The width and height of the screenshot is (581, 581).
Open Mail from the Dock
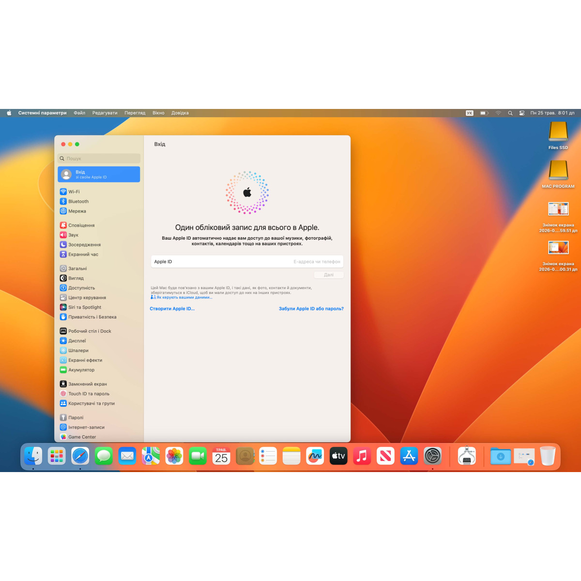[x=127, y=456]
